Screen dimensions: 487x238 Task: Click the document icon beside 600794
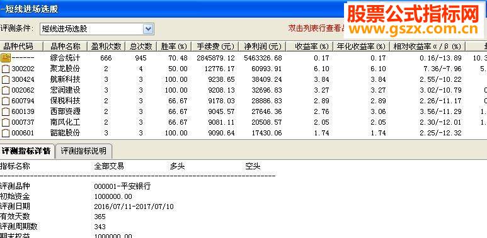[x=6, y=101]
